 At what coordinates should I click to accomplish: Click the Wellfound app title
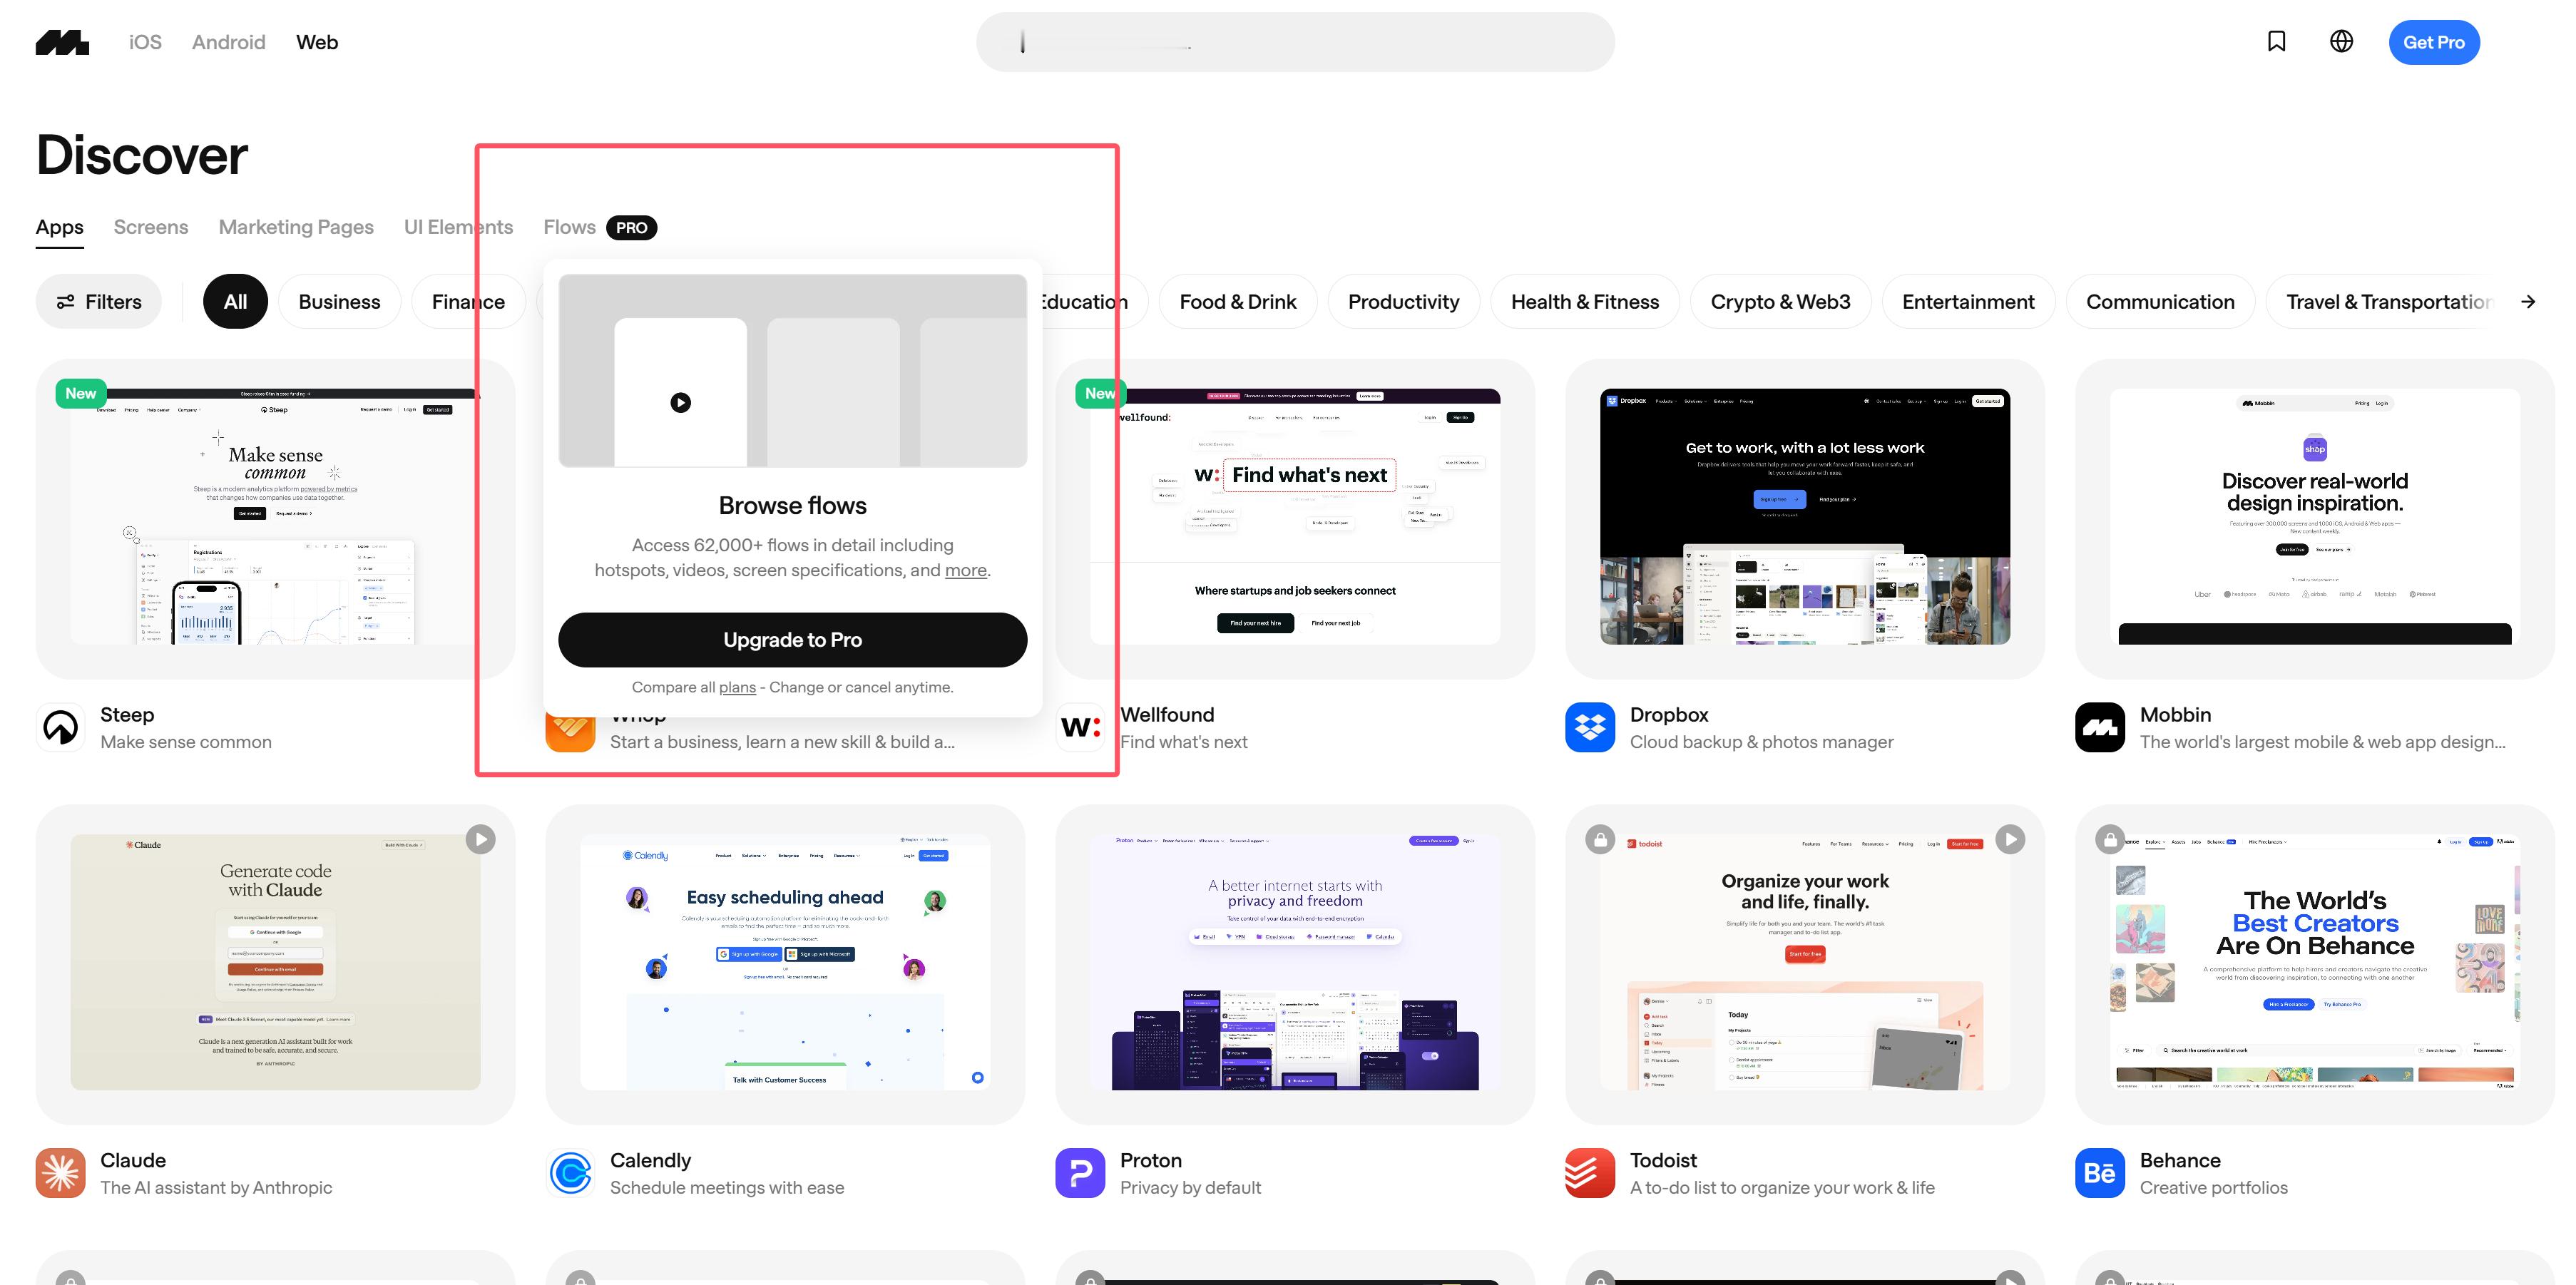(x=1167, y=714)
